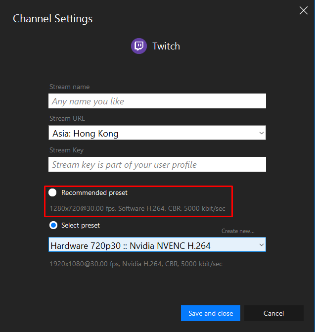Choose the Select preset radio button
This screenshot has width=315, height=332.
pyautogui.click(x=53, y=225)
